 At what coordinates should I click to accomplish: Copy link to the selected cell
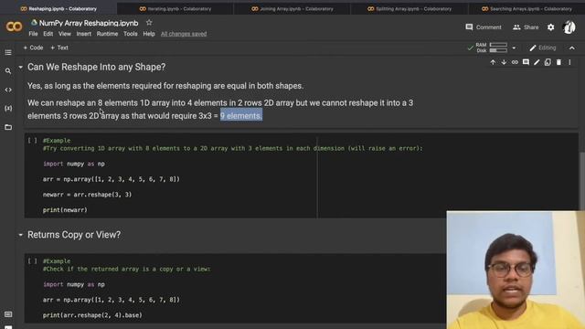tap(515, 62)
